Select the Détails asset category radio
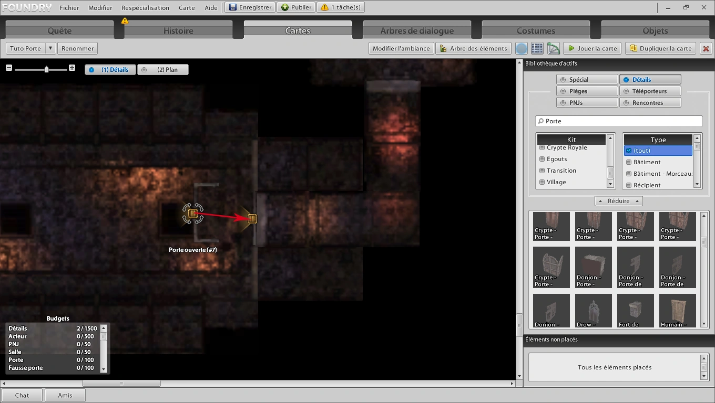Viewport: 715px width, 403px height. point(650,80)
